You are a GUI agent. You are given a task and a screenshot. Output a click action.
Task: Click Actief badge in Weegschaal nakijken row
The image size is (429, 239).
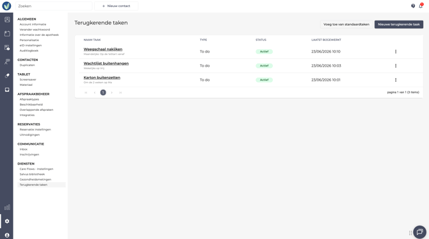pyautogui.click(x=264, y=51)
